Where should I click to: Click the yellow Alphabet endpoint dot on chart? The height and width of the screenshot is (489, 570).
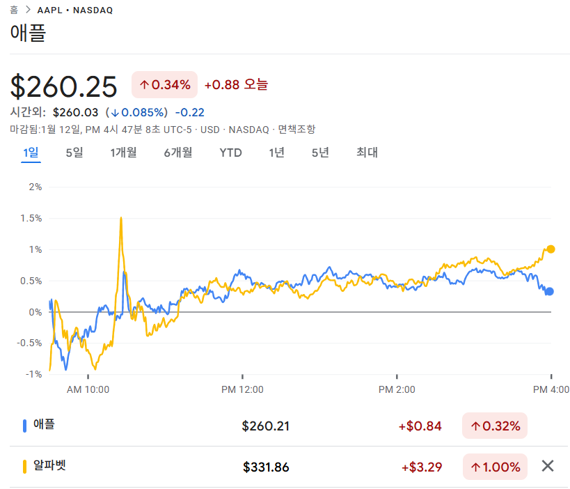(x=551, y=249)
